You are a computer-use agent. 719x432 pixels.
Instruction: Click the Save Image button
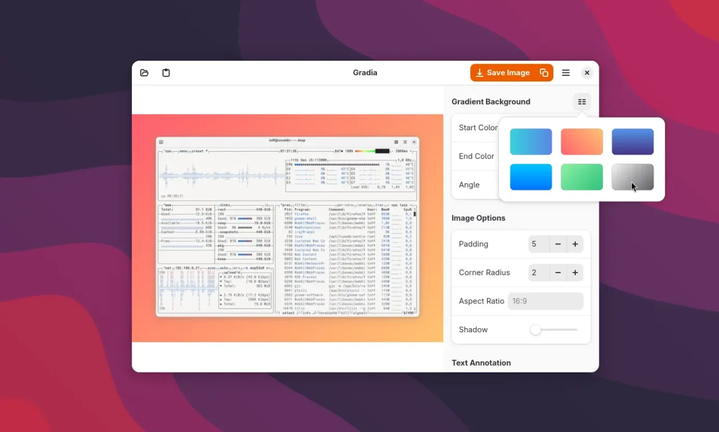[x=503, y=73]
